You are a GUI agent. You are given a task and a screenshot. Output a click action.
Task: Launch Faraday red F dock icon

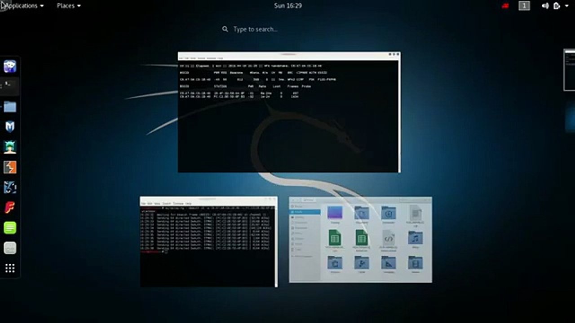[10, 208]
